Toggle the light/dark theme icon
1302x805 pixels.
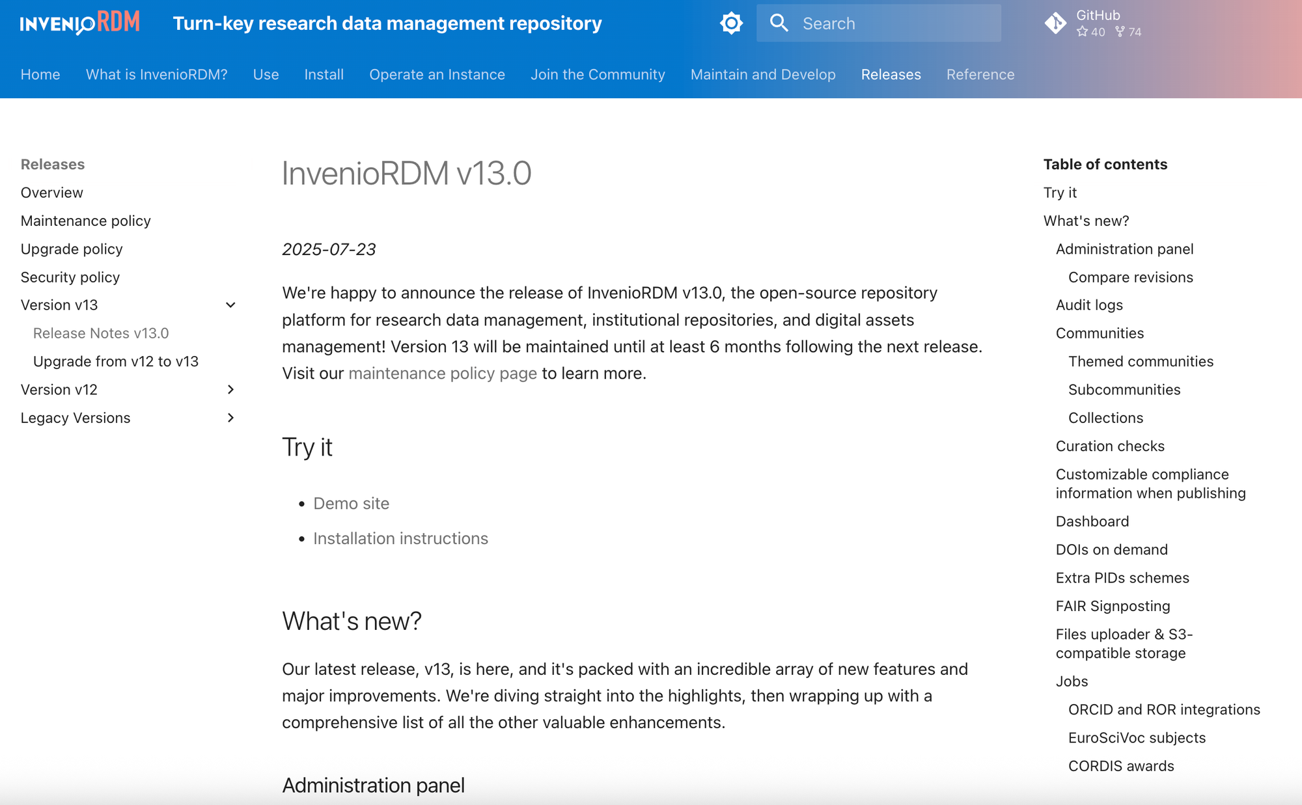coord(731,23)
